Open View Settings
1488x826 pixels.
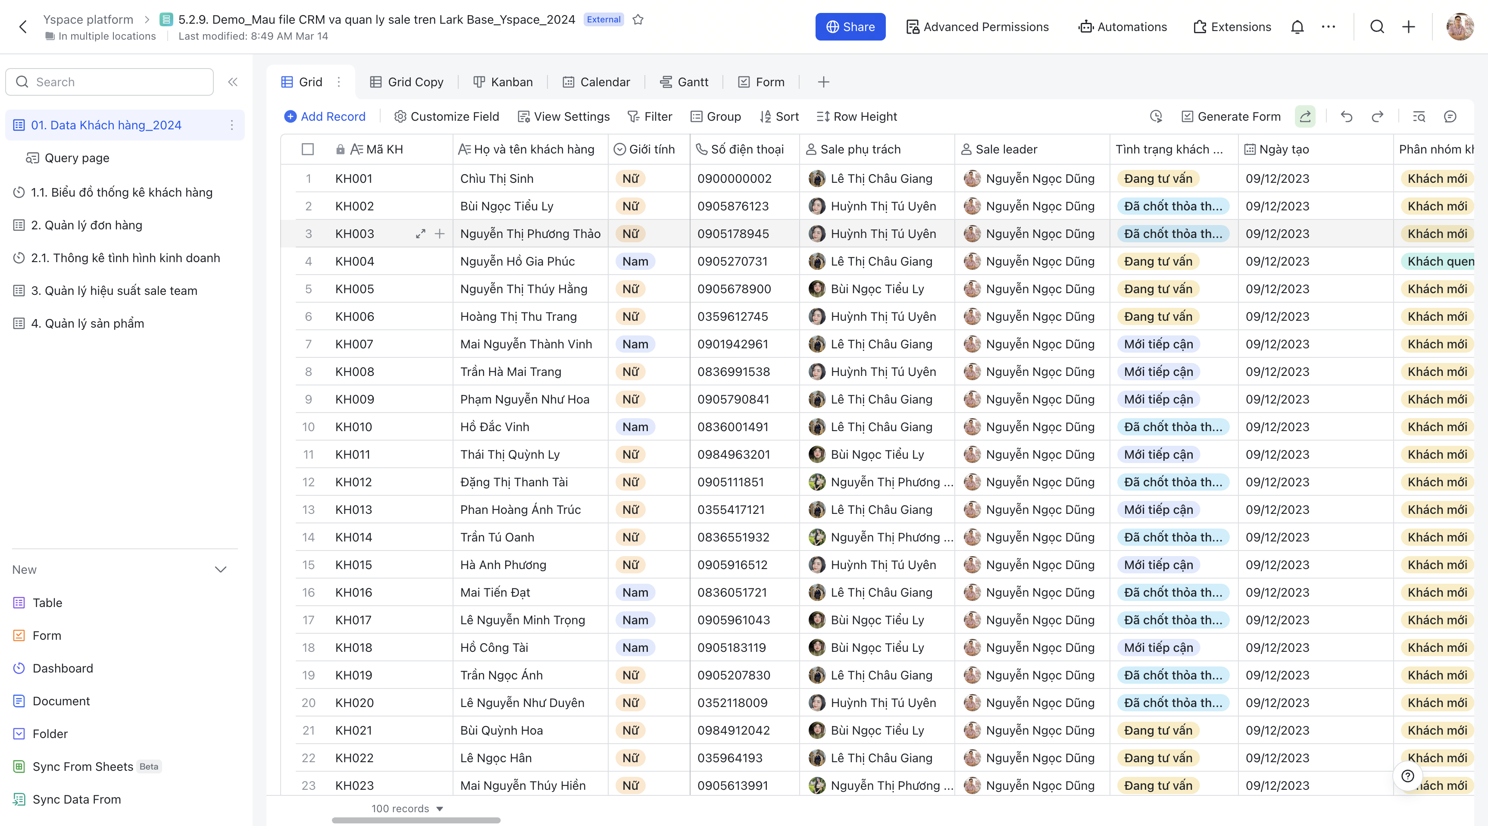tap(564, 117)
